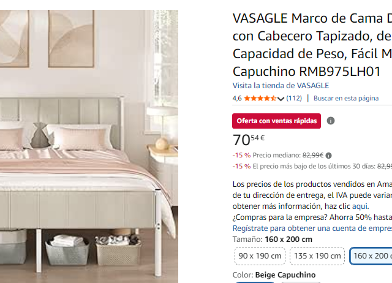Click the Oferta con ventas rápidas badge
The width and height of the screenshot is (392, 283).
[276, 121]
